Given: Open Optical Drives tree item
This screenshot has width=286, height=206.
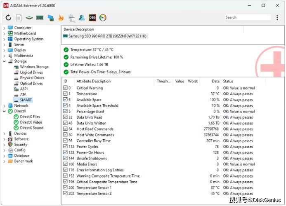Looking at the screenshot, I should coord(31,83).
